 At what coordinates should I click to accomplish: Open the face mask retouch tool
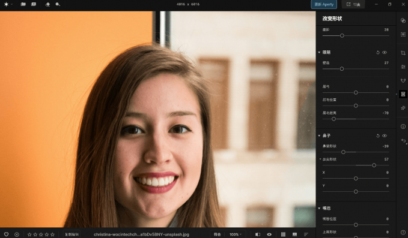[403, 80]
